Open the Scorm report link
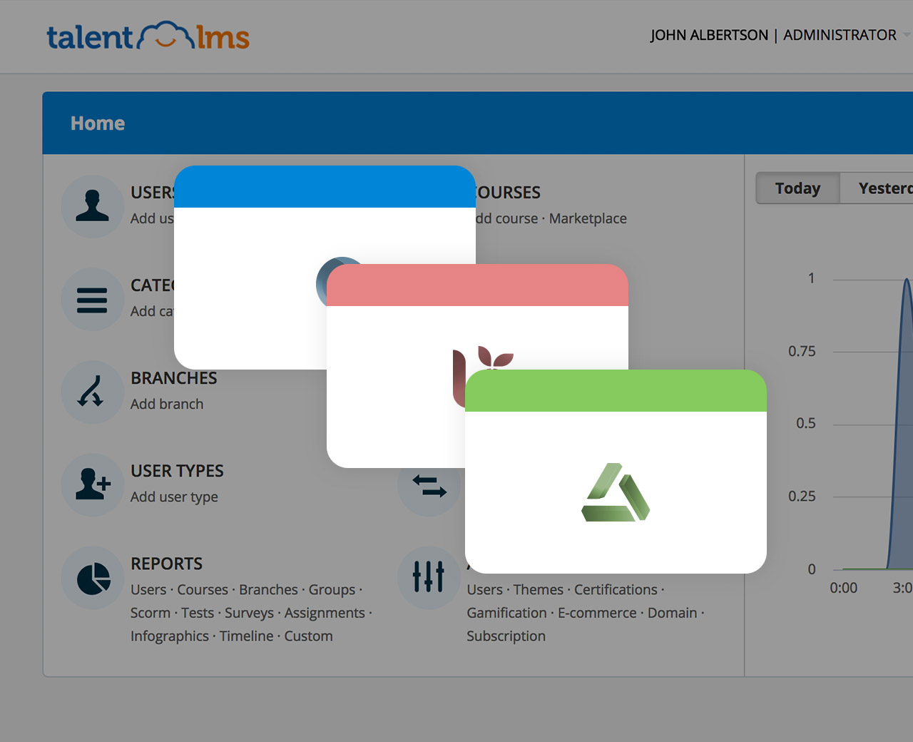 point(151,613)
